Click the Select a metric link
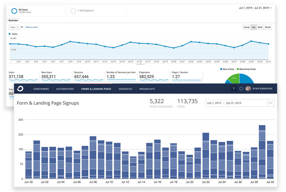The image size is (286, 192). pos(31,27)
